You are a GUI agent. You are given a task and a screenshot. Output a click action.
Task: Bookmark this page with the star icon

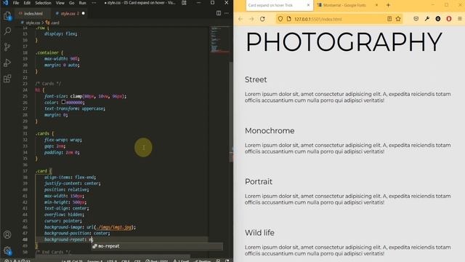point(398,19)
